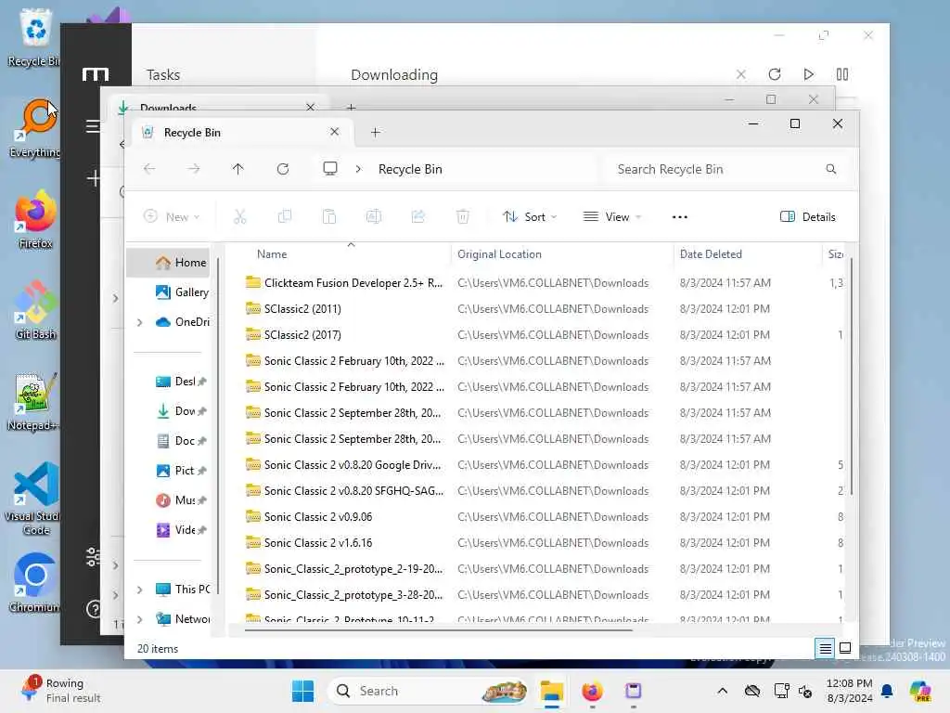This screenshot has height=713, width=950.
Task: Expand the Network tree node
Action: click(x=140, y=619)
